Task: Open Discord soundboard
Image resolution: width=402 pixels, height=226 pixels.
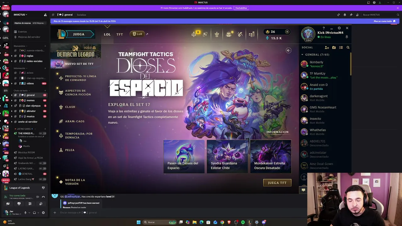Action: click(41, 204)
